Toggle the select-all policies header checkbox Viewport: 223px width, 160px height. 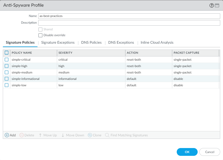pyautogui.click(x=7, y=53)
